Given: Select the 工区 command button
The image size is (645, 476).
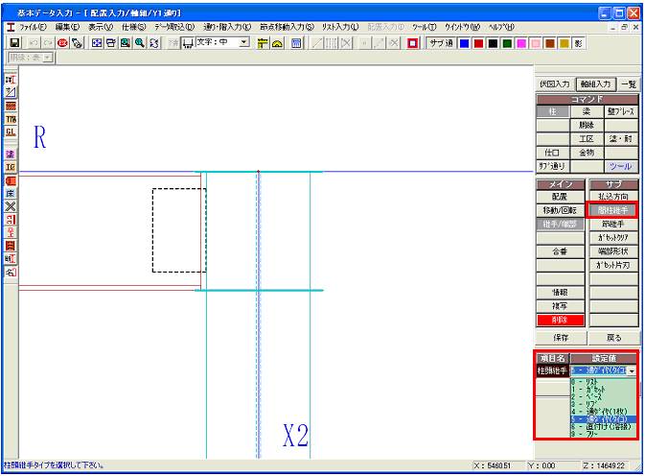Looking at the screenshot, I should pos(587,139).
